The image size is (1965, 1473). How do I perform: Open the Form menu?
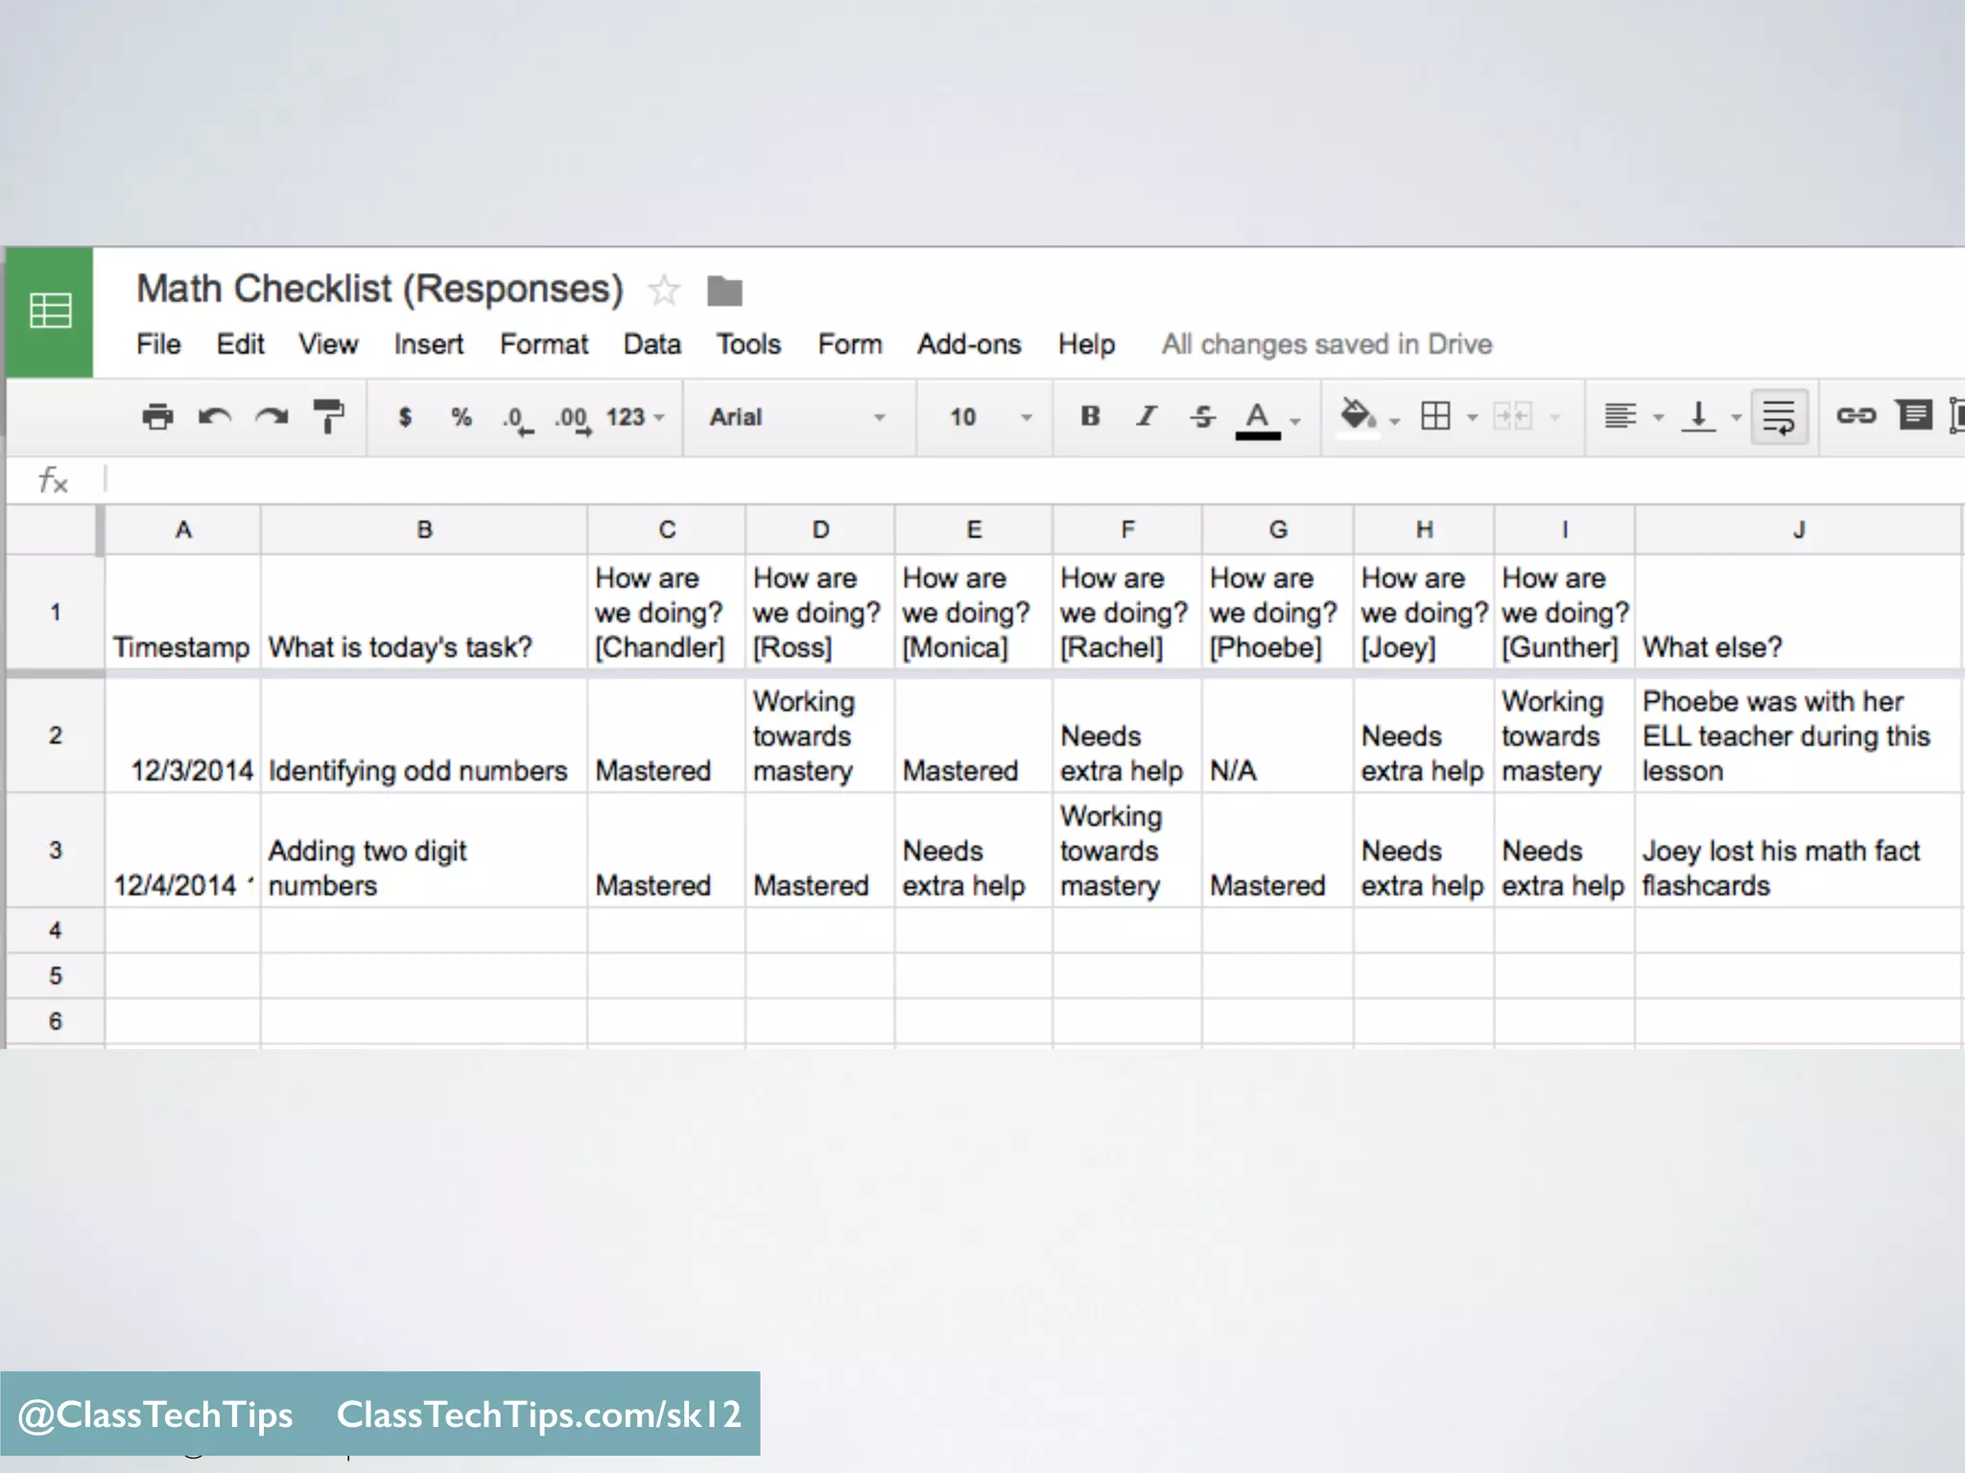[x=849, y=344]
